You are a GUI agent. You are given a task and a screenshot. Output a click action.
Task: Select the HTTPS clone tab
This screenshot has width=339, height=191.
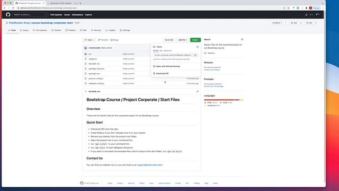pos(156,51)
